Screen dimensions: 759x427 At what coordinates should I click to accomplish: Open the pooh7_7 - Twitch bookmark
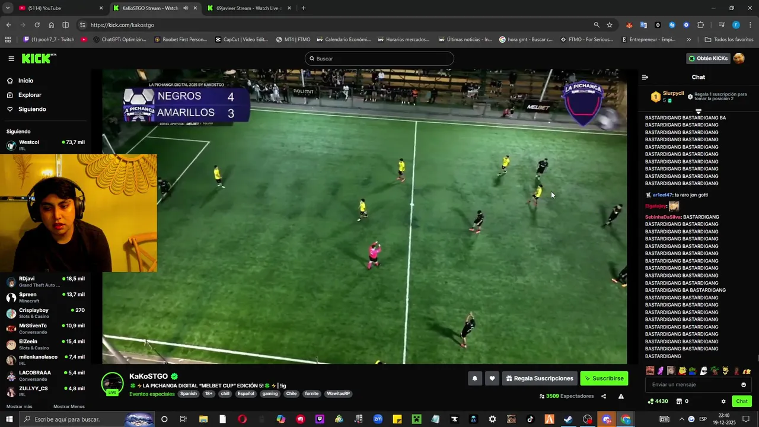pos(49,40)
